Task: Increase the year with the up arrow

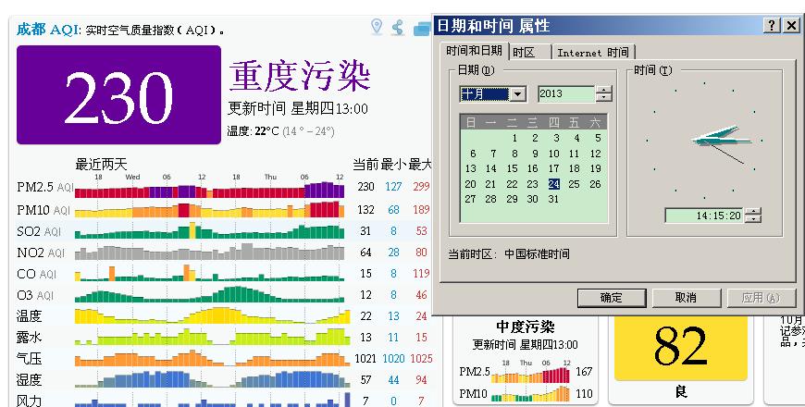Action: click(603, 91)
